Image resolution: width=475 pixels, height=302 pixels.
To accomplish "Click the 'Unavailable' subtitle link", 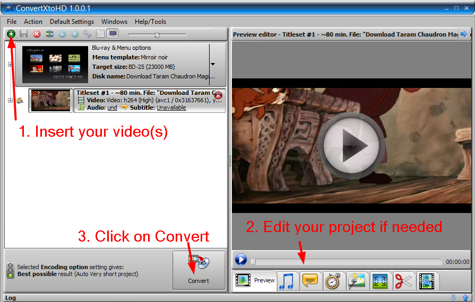I will tap(171, 108).
